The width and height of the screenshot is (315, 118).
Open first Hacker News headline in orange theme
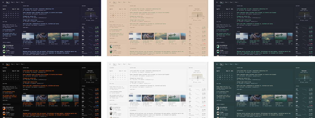coord(38,71)
